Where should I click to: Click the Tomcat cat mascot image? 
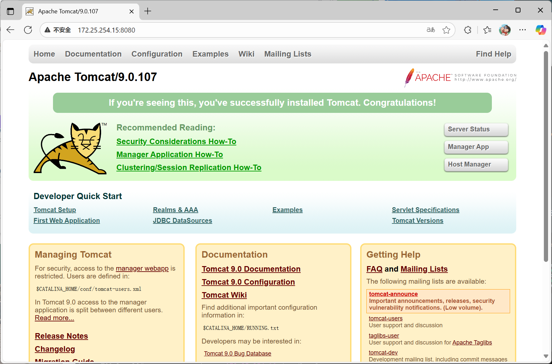[x=71, y=148]
